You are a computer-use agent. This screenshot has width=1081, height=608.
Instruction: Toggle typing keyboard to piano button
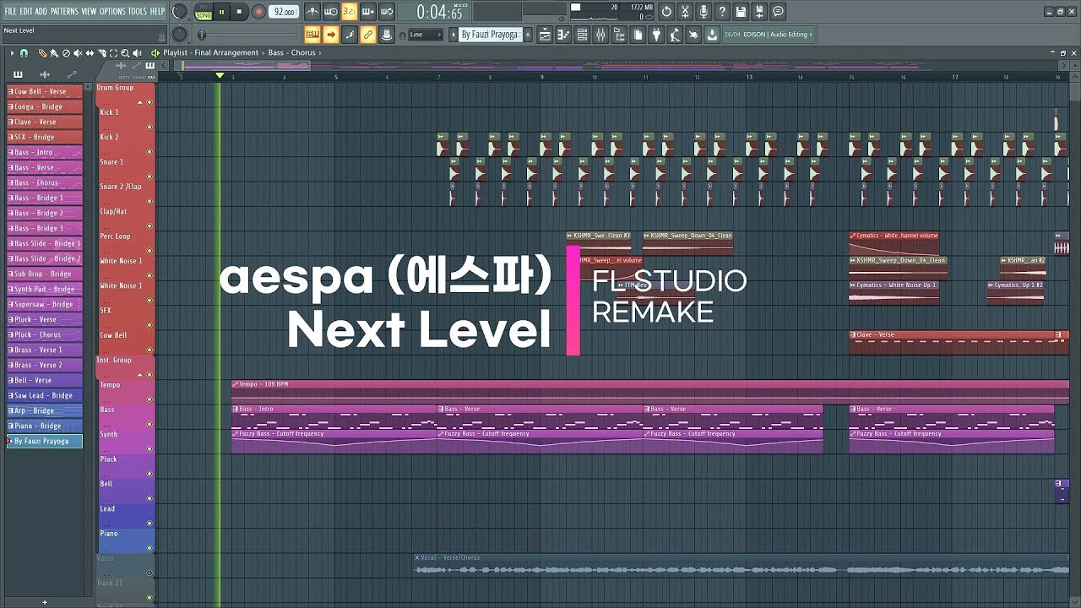(312, 35)
